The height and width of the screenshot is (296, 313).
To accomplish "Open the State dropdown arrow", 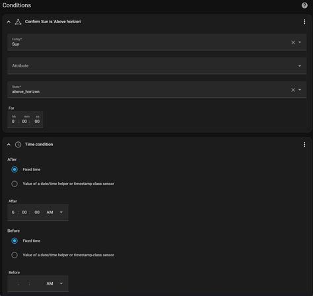I will tap(300, 90).
